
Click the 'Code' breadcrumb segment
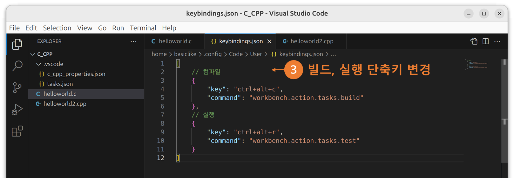point(236,54)
